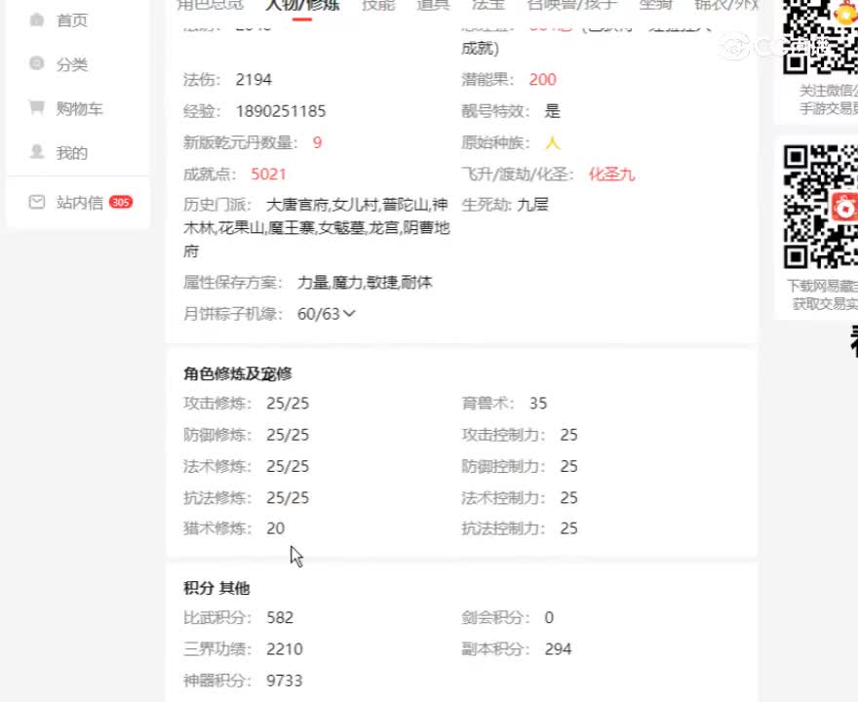The image size is (858, 702).
Task: Click the 攻击控制力 value 25
Action: click(569, 436)
